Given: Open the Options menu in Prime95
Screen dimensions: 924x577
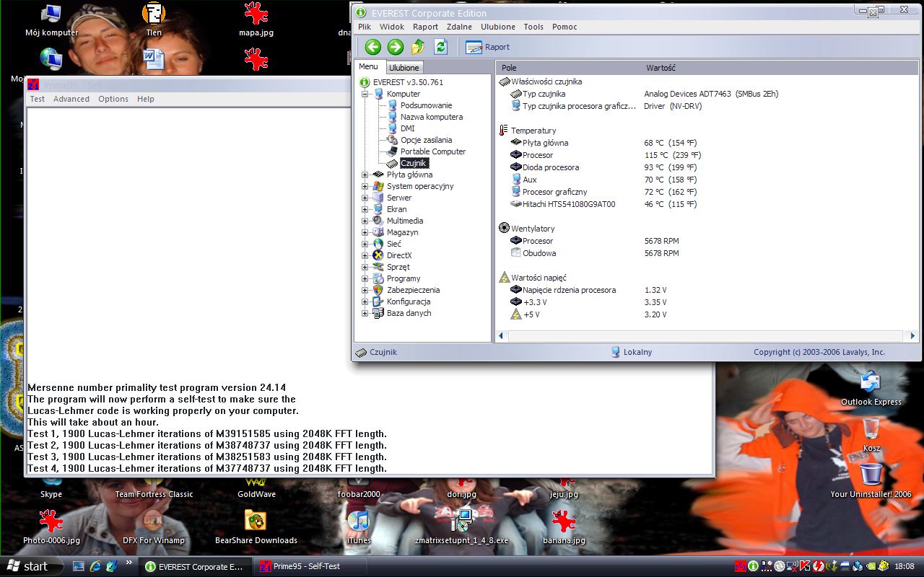Looking at the screenshot, I should tap(113, 99).
